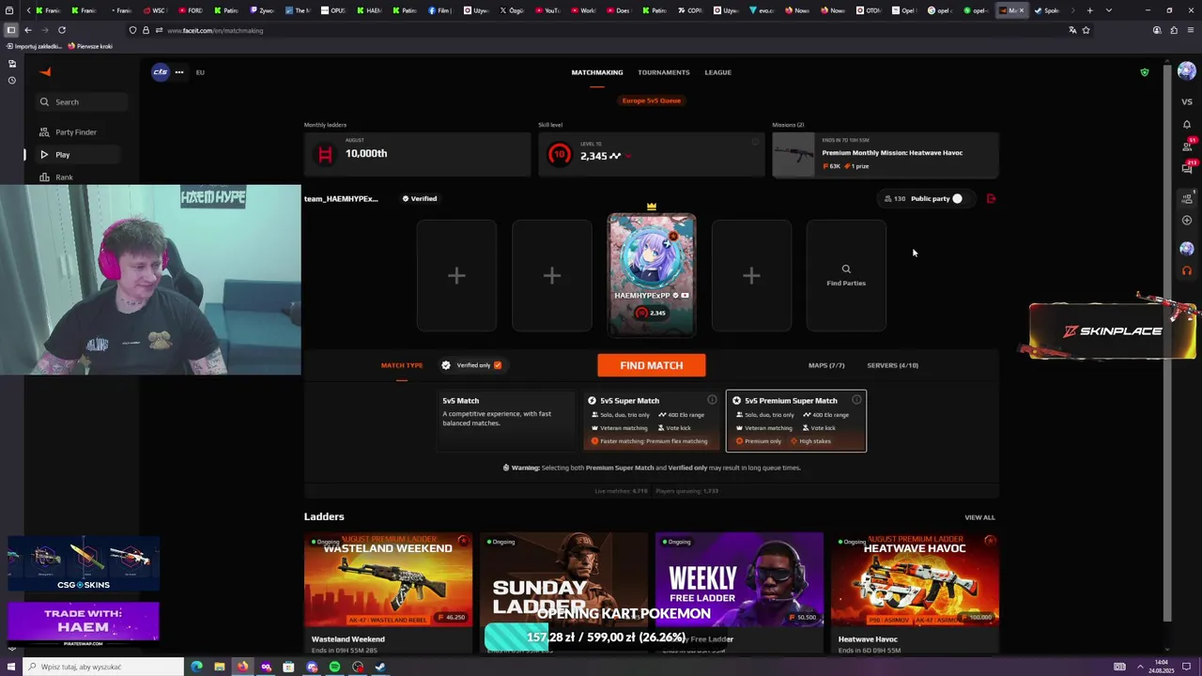
Task: Open Rank in the sidebar
Action: (64, 177)
